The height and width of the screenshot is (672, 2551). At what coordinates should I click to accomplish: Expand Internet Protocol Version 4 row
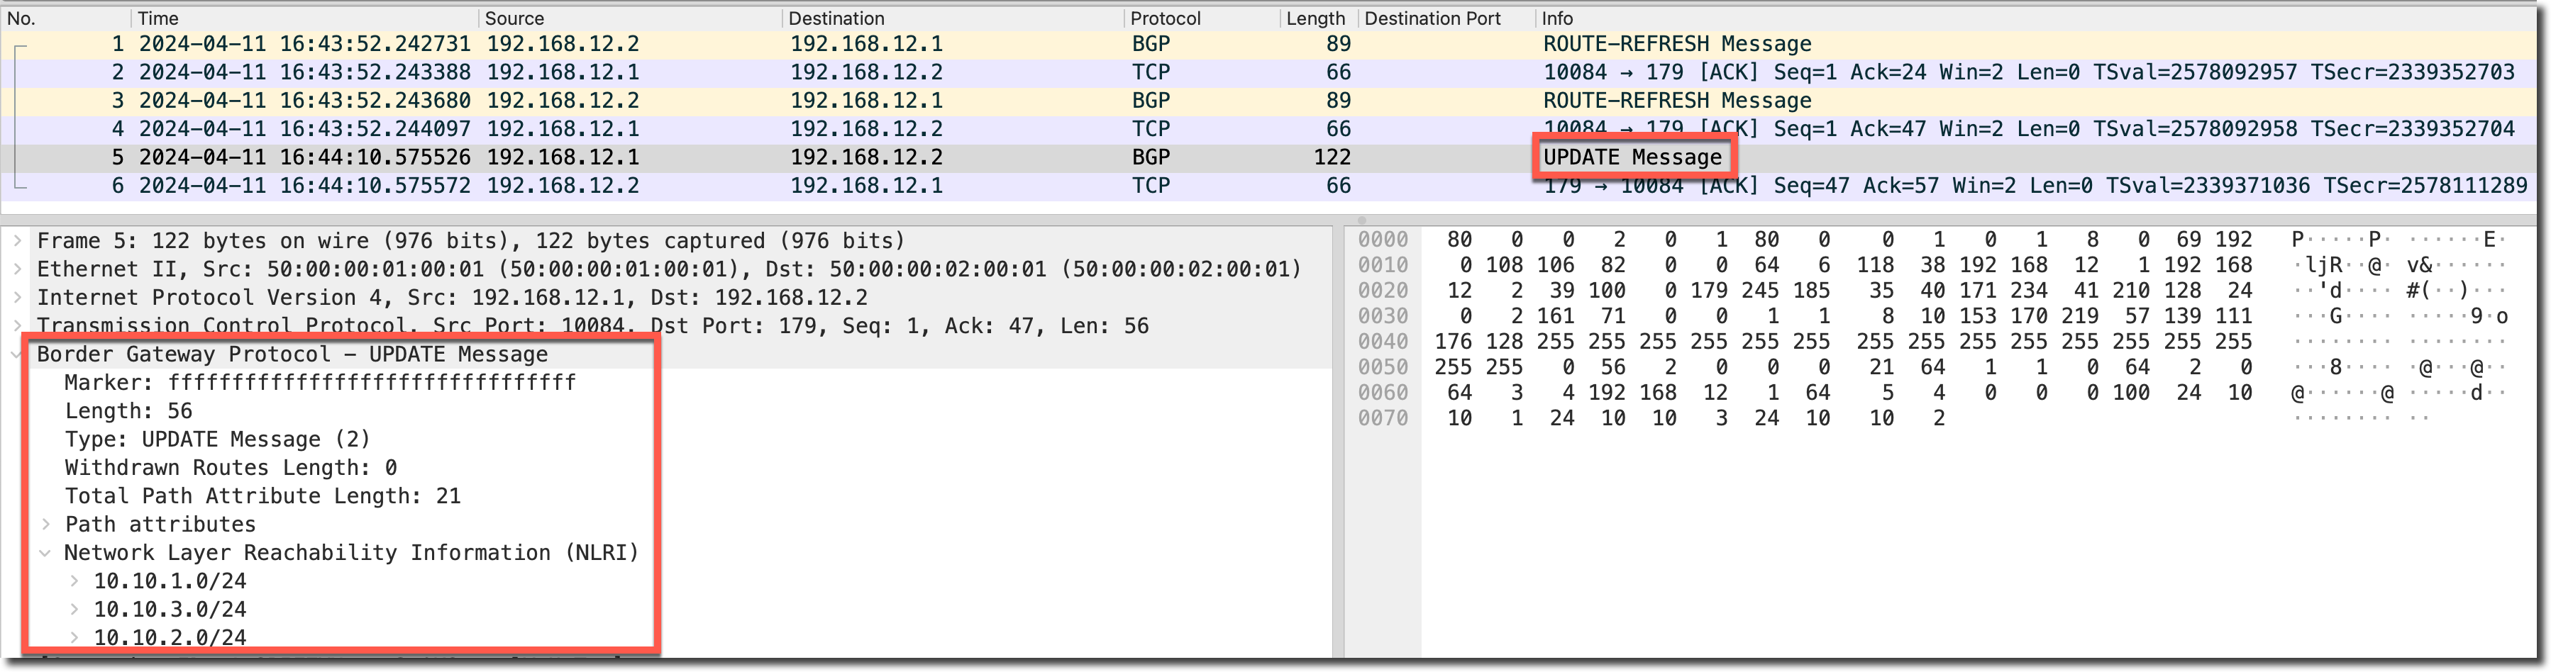tap(18, 298)
